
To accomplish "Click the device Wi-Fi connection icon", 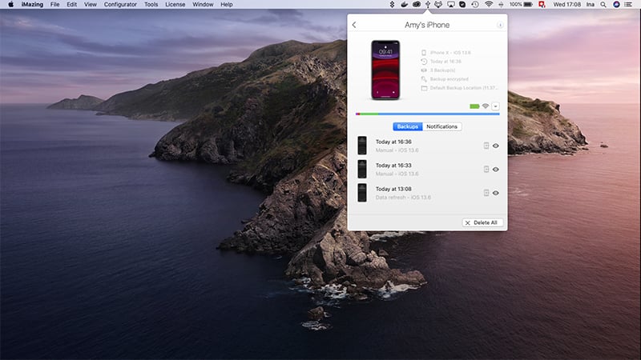I will [486, 106].
